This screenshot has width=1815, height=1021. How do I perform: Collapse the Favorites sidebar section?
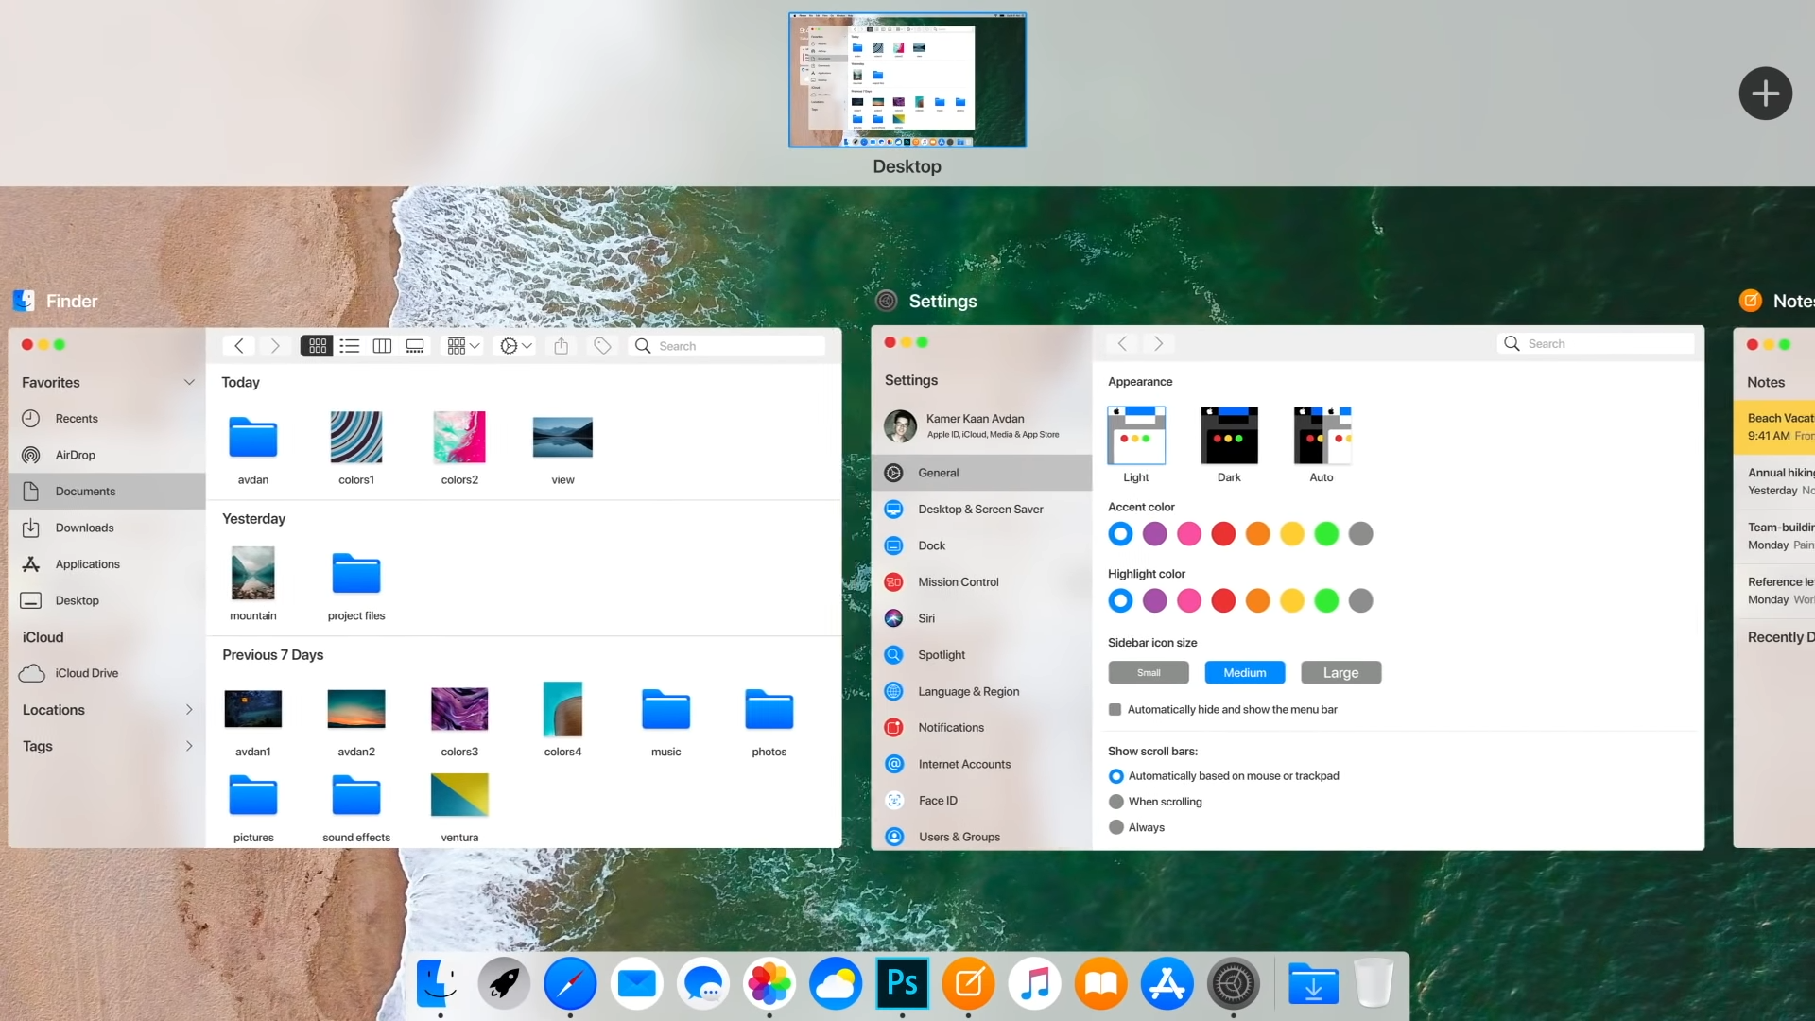(189, 383)
